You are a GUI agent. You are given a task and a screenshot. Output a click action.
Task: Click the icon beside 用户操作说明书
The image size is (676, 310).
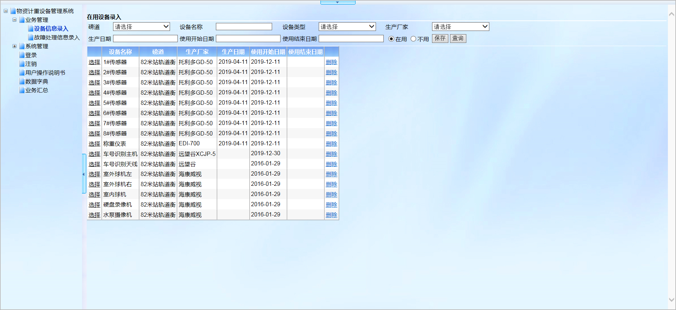[x=22, y=72]
